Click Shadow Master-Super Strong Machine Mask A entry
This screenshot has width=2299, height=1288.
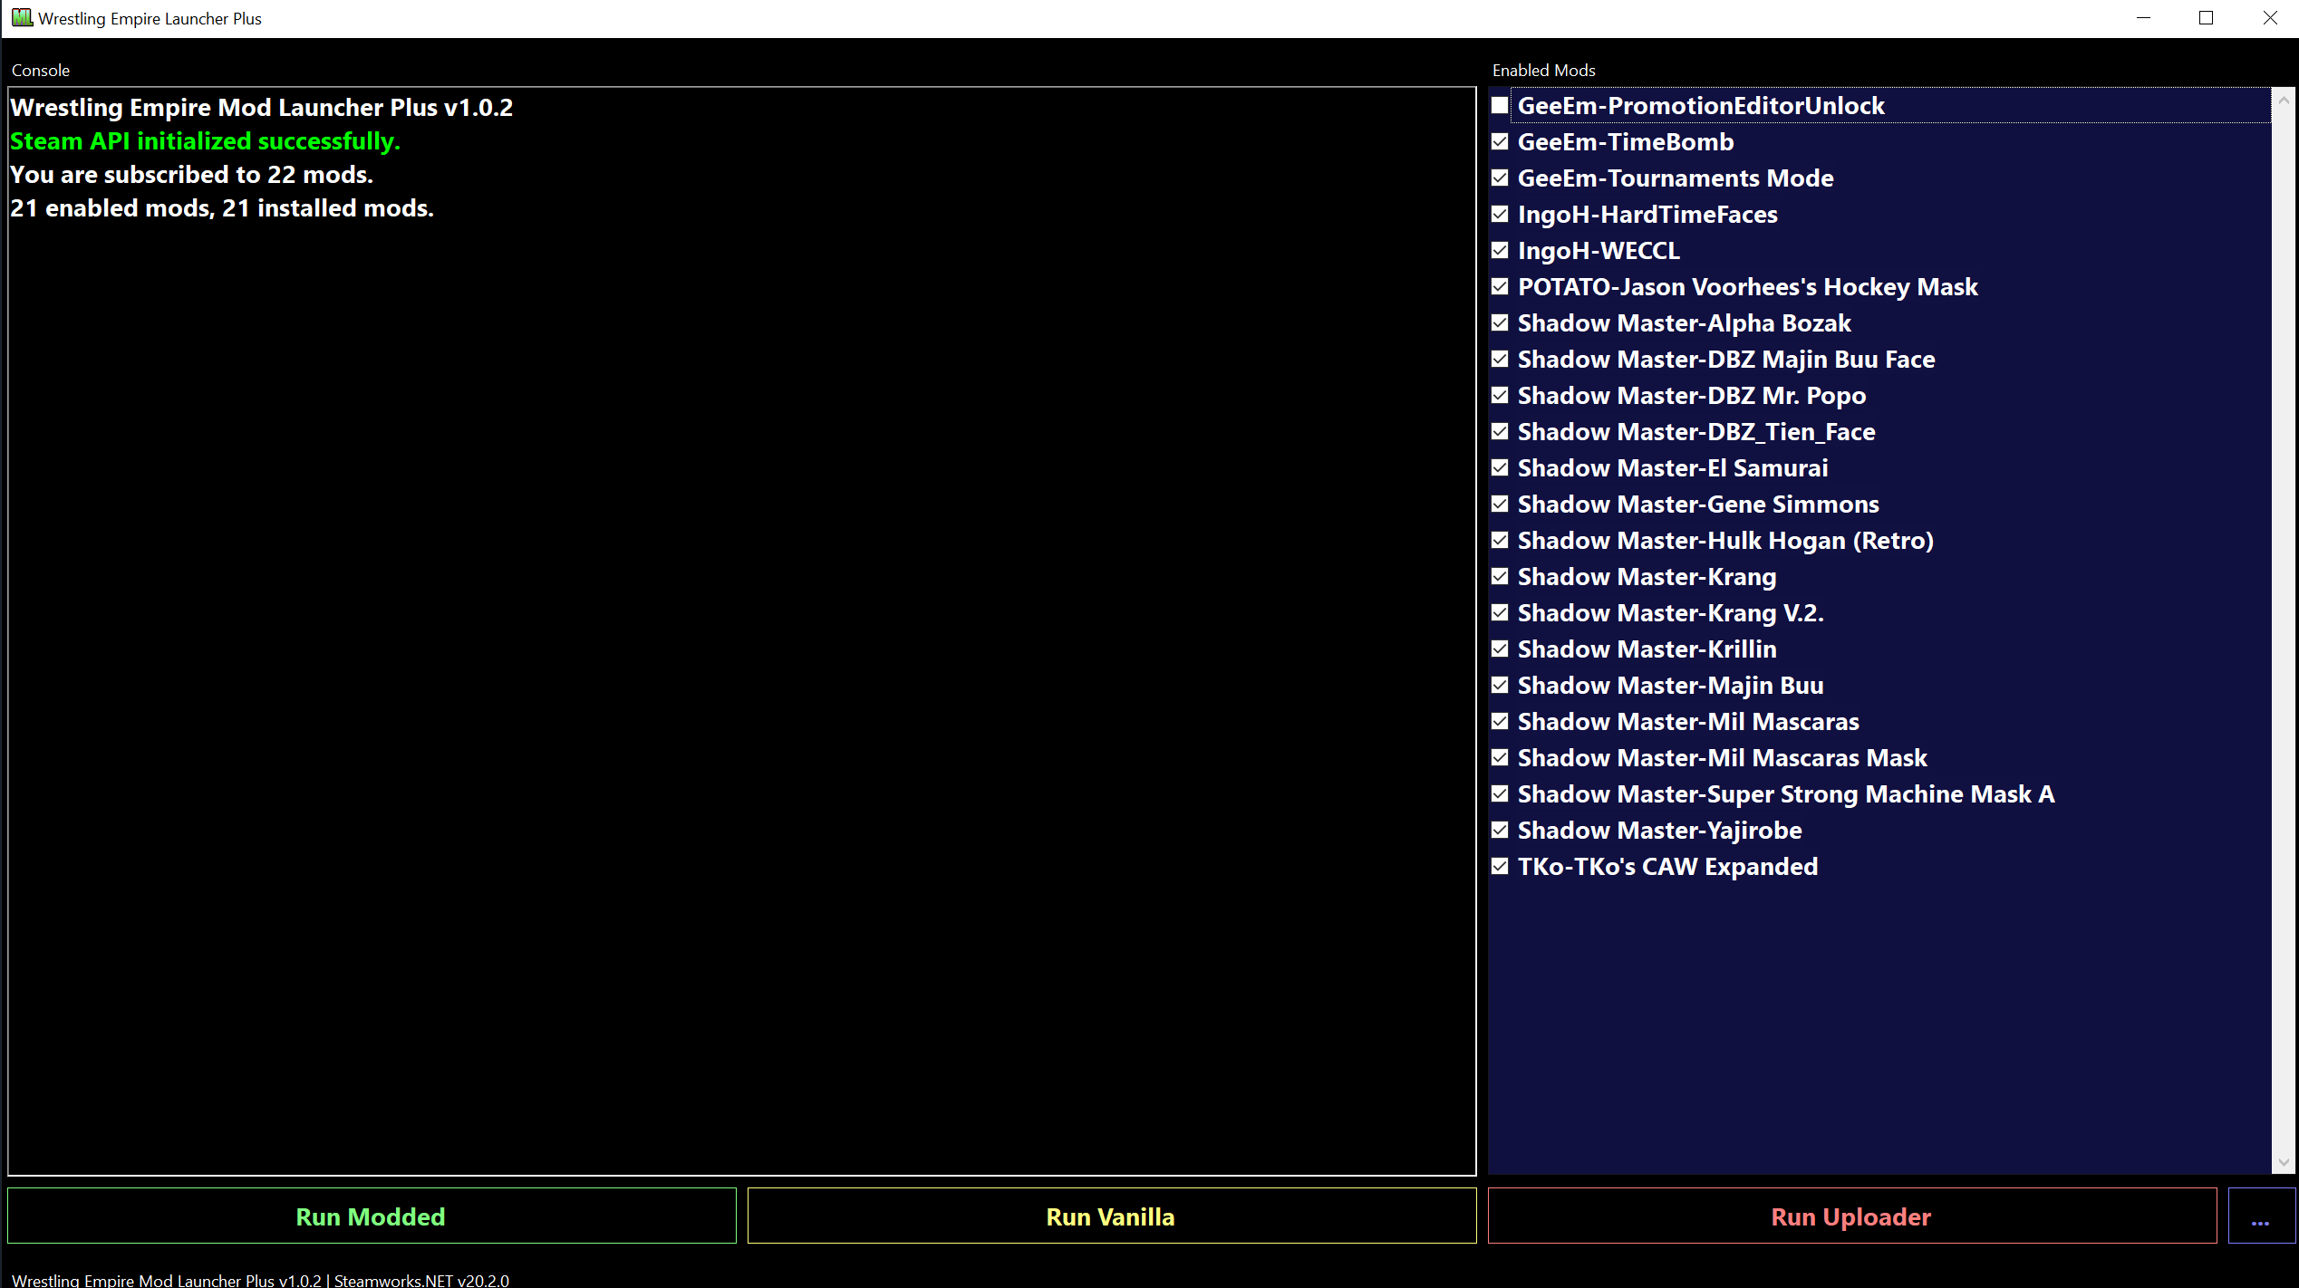click(x=1785, y=794)
